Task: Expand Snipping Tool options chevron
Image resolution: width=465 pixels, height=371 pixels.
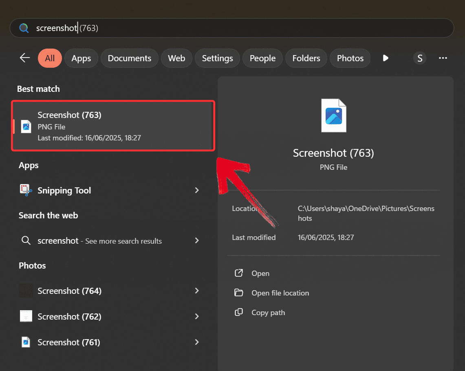Action: click(197, 190)
